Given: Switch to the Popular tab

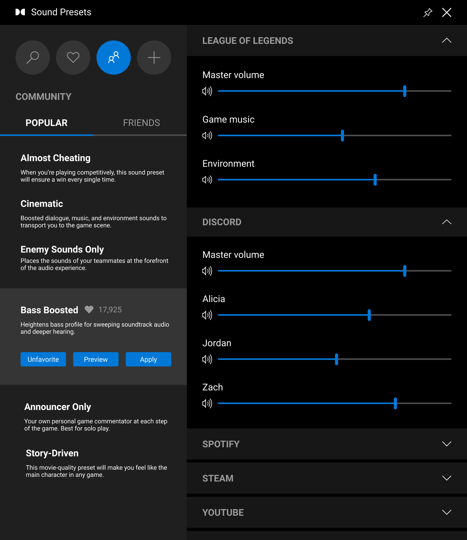Looking at the screenshot, I should pos(47,123).
